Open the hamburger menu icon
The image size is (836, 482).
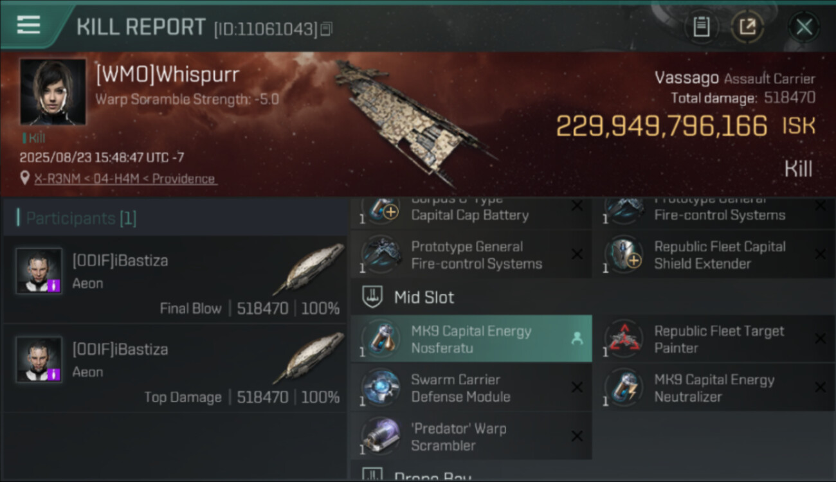[x=28, y=25]
